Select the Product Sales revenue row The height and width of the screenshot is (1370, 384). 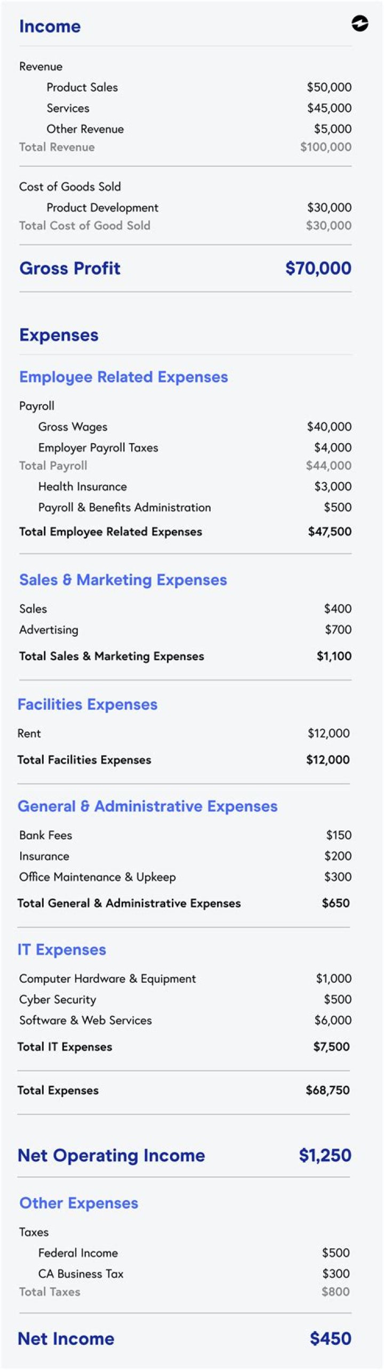[82, 87]
